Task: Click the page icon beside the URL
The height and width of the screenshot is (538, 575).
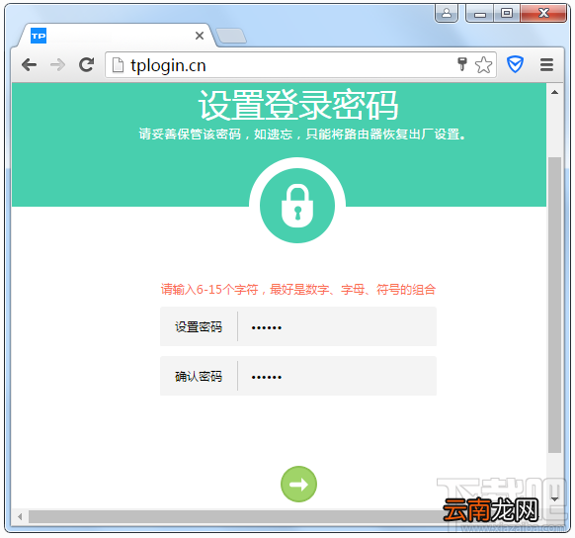Action: click(x=118, y=65)
